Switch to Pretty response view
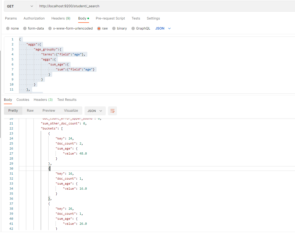 click(13, 111)
